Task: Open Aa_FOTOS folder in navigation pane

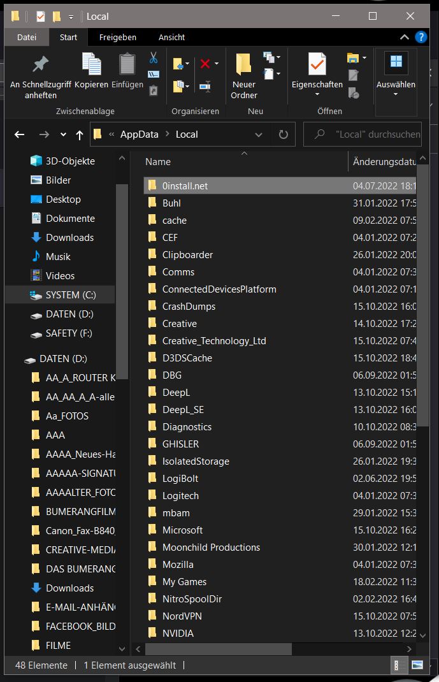Action: coord(61,416)
